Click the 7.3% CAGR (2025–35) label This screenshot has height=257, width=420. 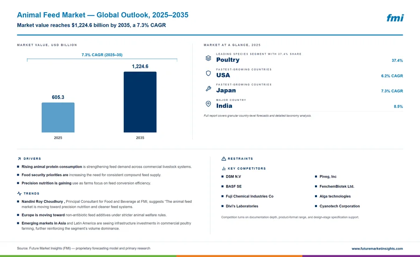coord(102,55)
